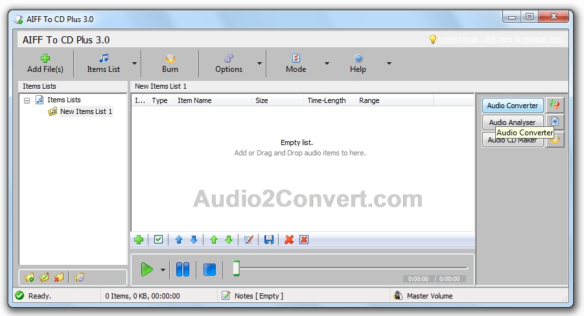Viewport: 584px width, 316px height.
Task: Click the index column header I...
Action: click(140, 100)
